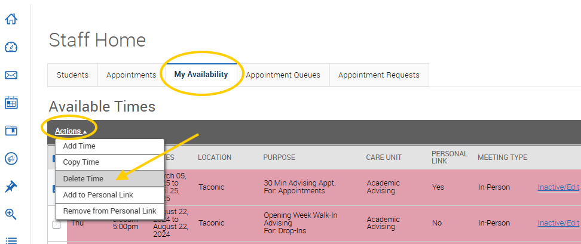
Task: Open the Home icon in sidebar
Action: [11, 19]
